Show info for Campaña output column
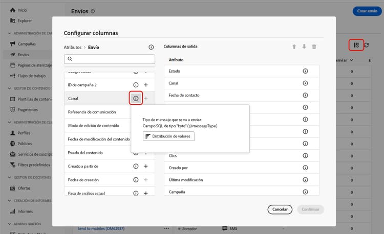Viewport: 384px width, 234px height. coord(305,192)
